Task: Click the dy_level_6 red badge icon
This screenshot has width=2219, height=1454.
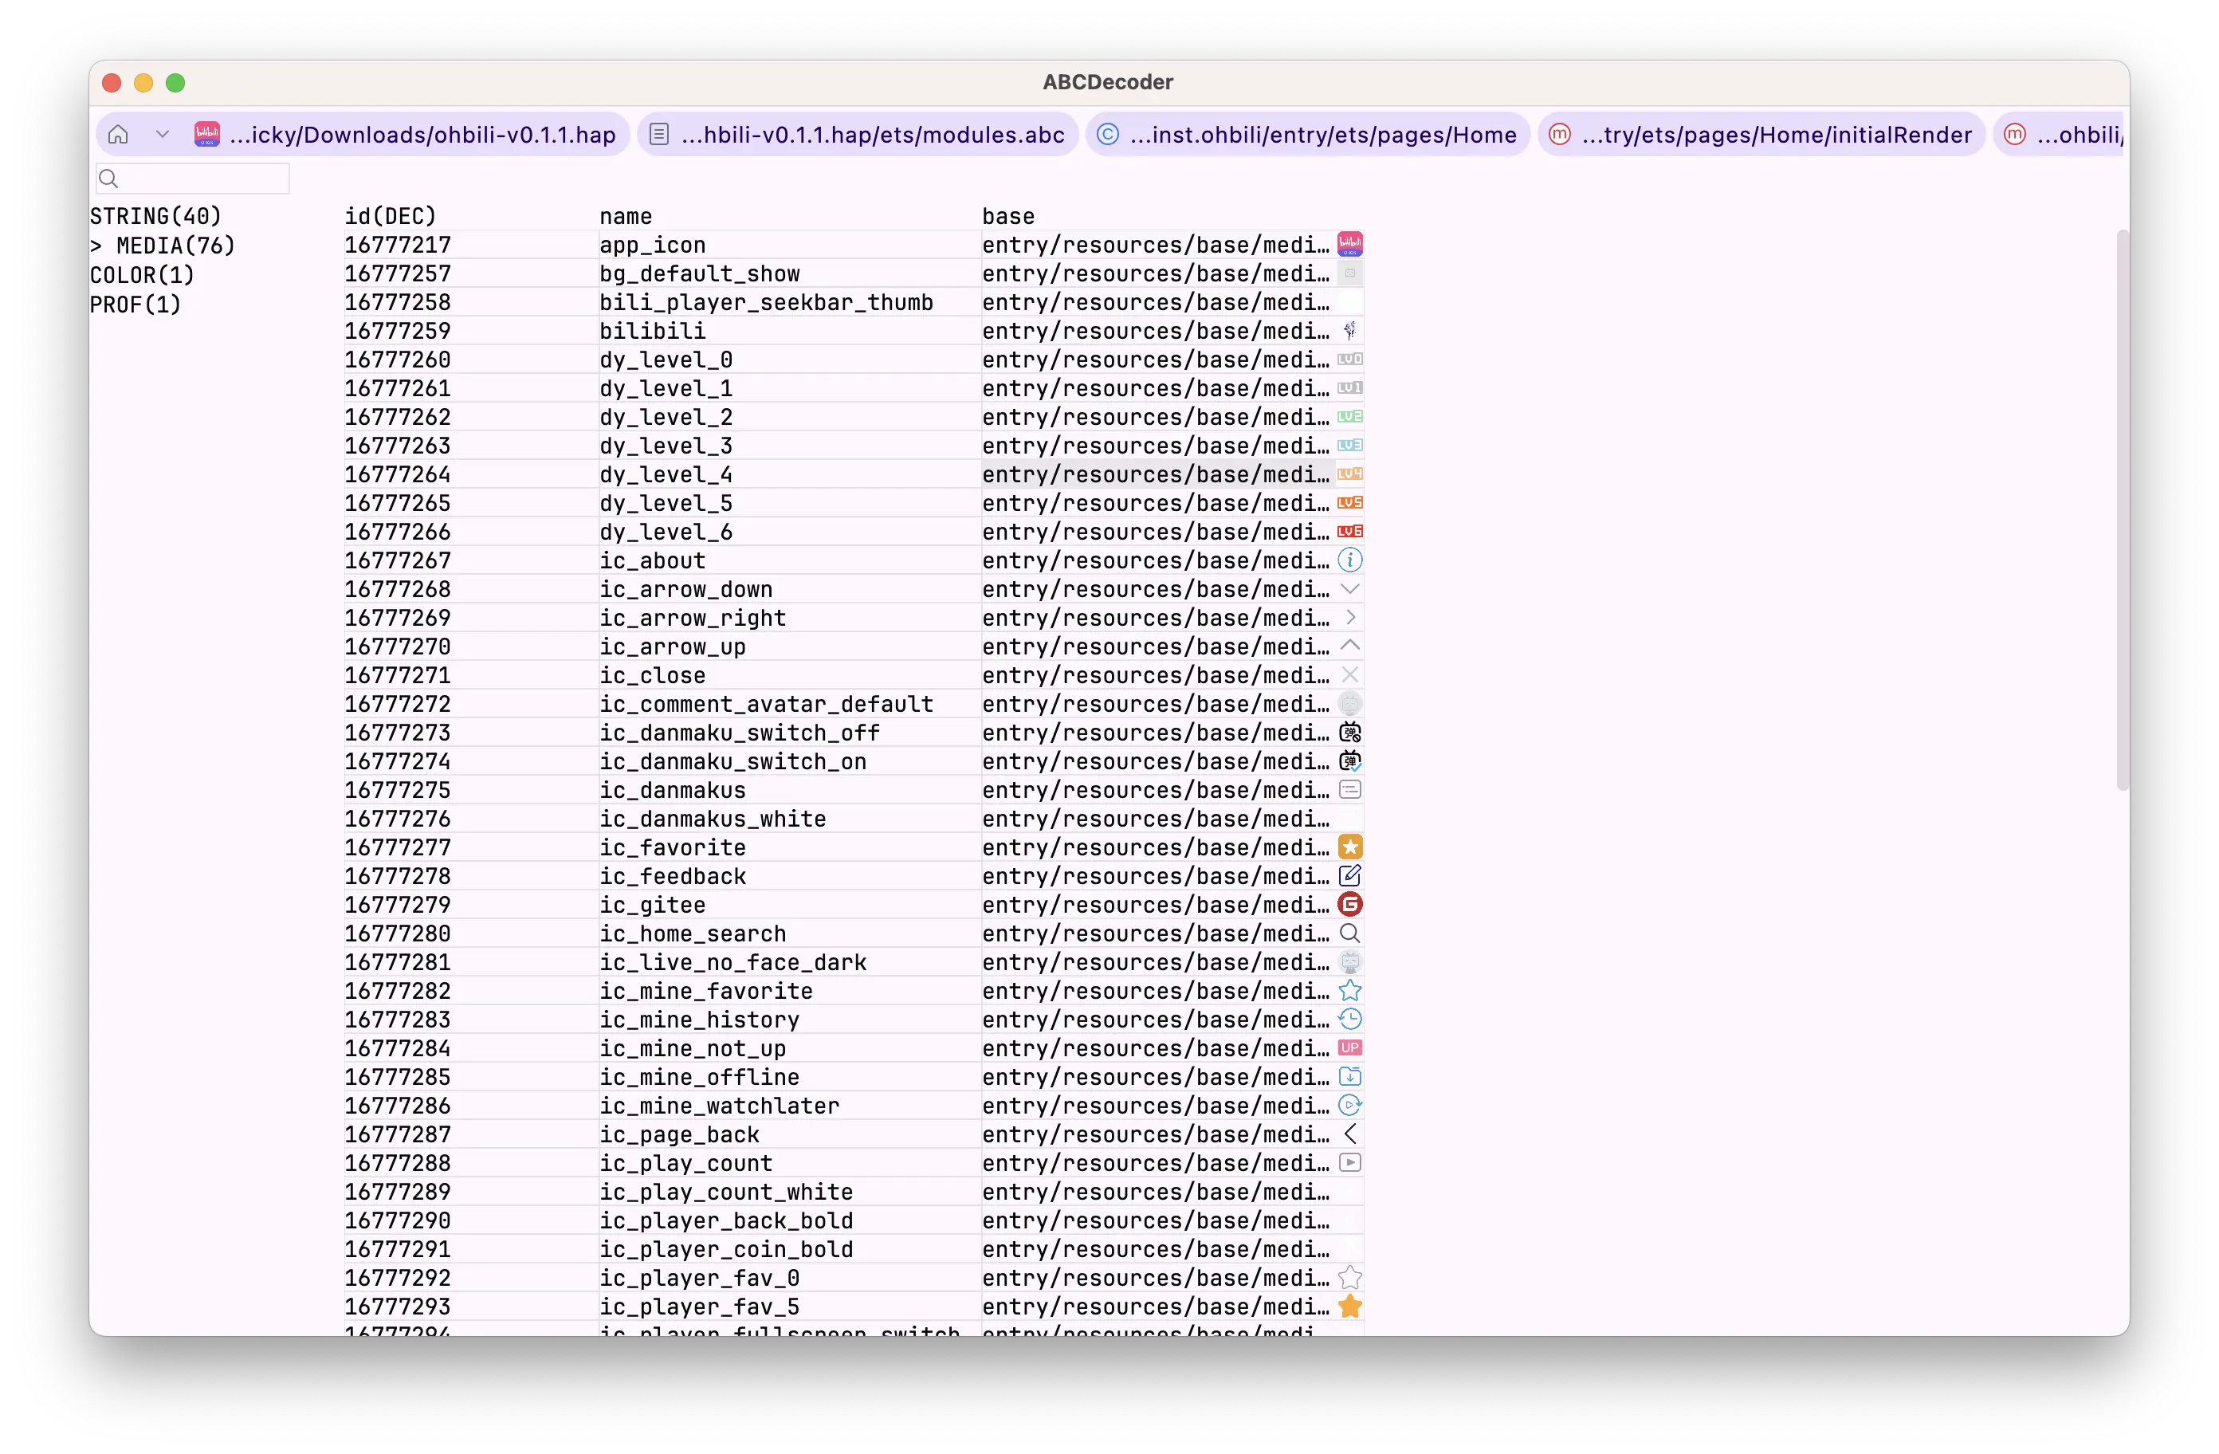Action: coord(1349,532)
